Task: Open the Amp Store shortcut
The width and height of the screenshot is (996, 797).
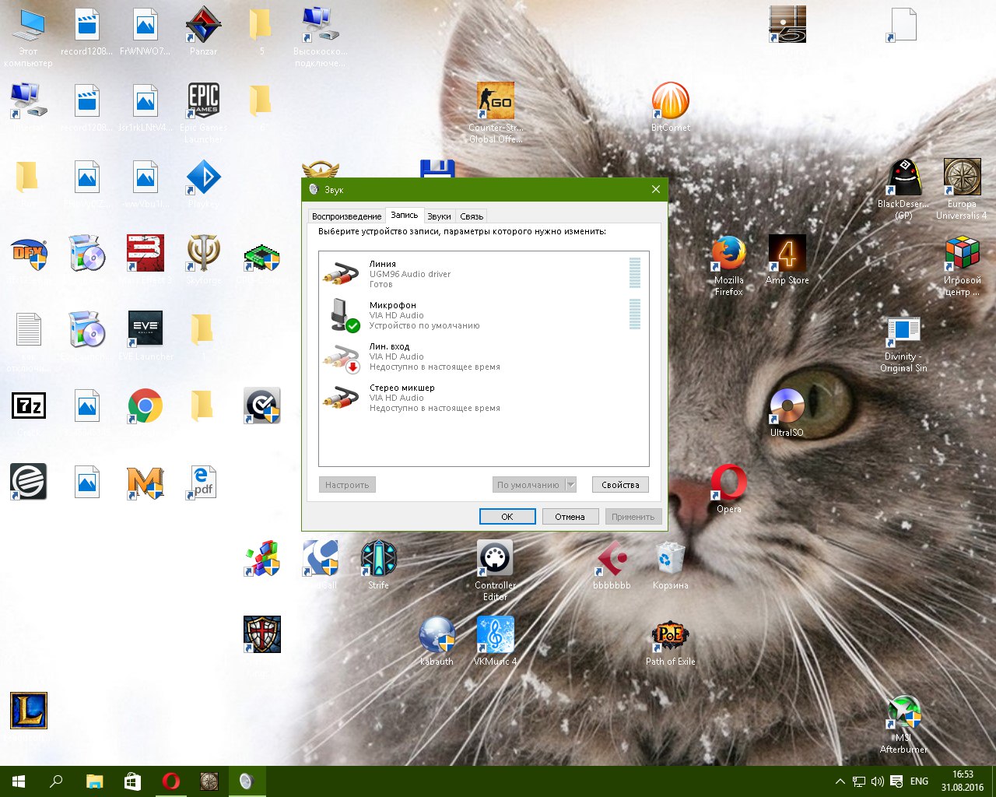Action: tap(787, 260)
